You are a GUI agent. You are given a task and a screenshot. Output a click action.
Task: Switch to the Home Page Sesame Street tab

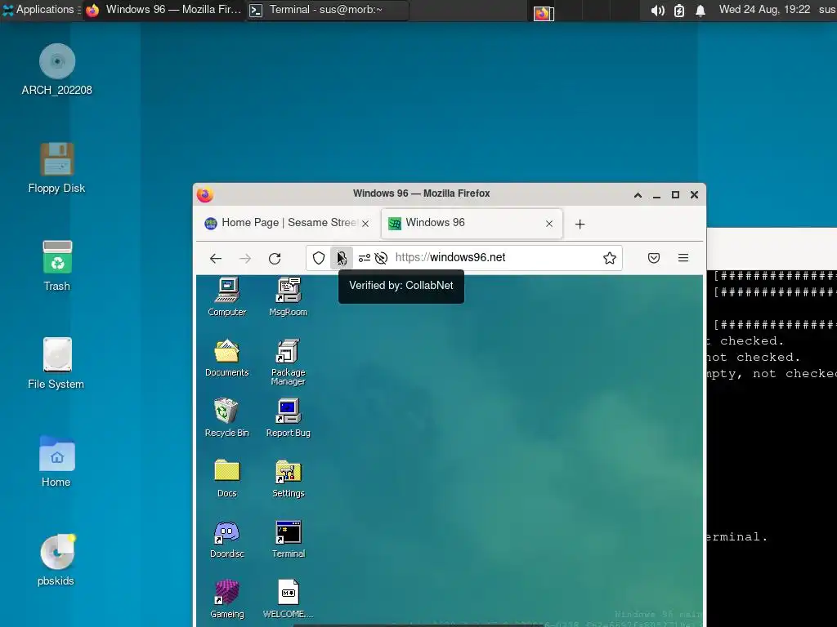point(287,223)
